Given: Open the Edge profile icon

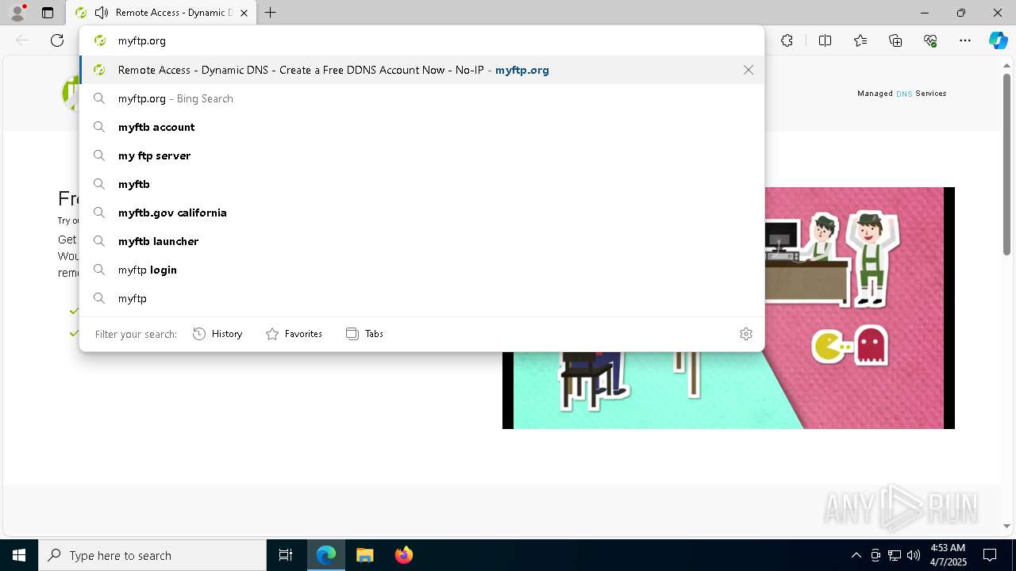Looking at the screenshot, I should coord(17,13).
